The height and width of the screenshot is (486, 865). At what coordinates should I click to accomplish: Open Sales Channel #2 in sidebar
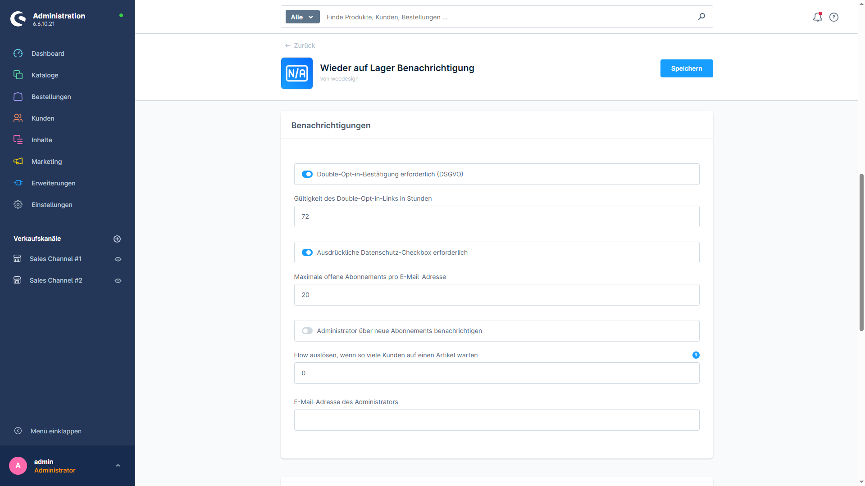[x=56, y=280]
